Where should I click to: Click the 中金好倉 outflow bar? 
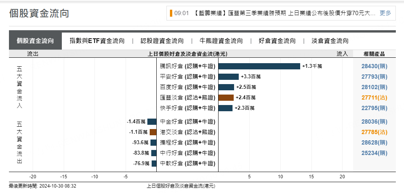coord(152,122)
